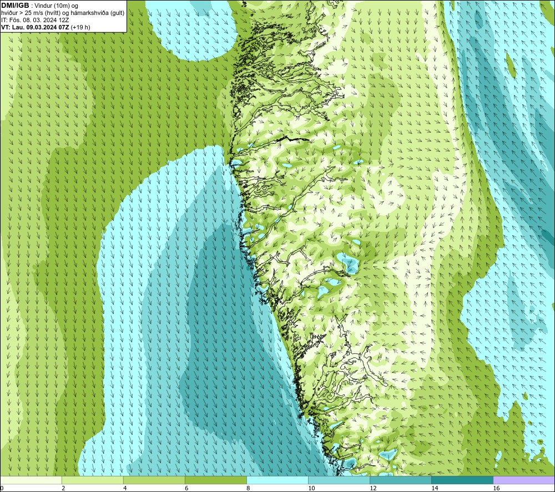Click the 0–2 m/s palest color swatch
Image resolution: width=555 pixels, height=492 pixels.
pyautogui.click(x=31, y=480)
